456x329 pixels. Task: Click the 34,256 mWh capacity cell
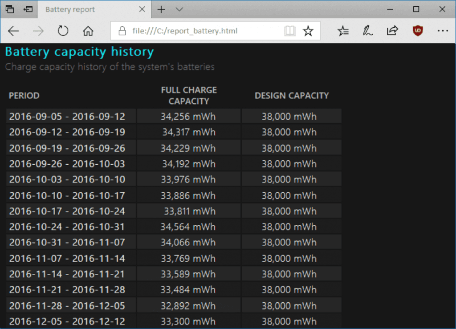(x=188, y=117)
